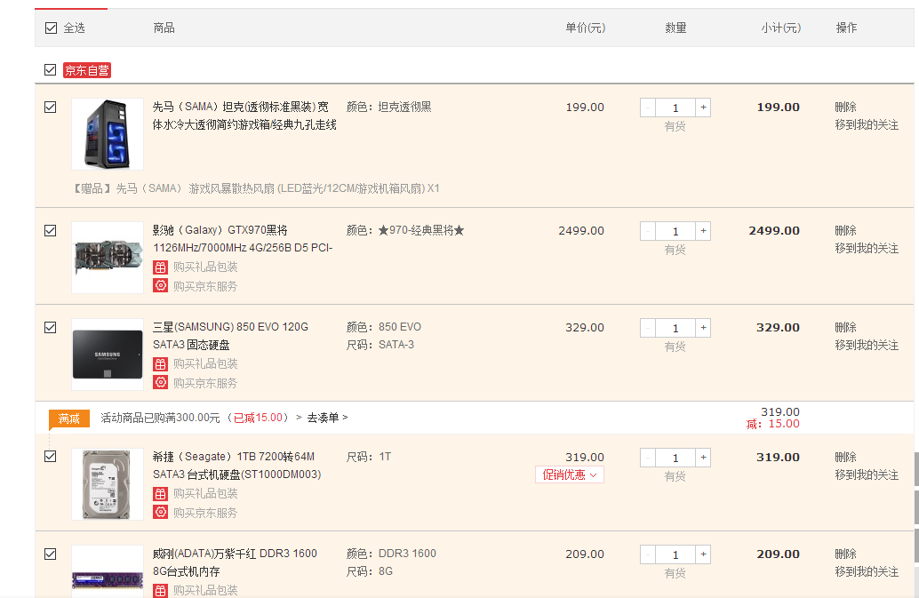Click the gift-wrap icon under ADATA memory

click(x=161, y=590)
